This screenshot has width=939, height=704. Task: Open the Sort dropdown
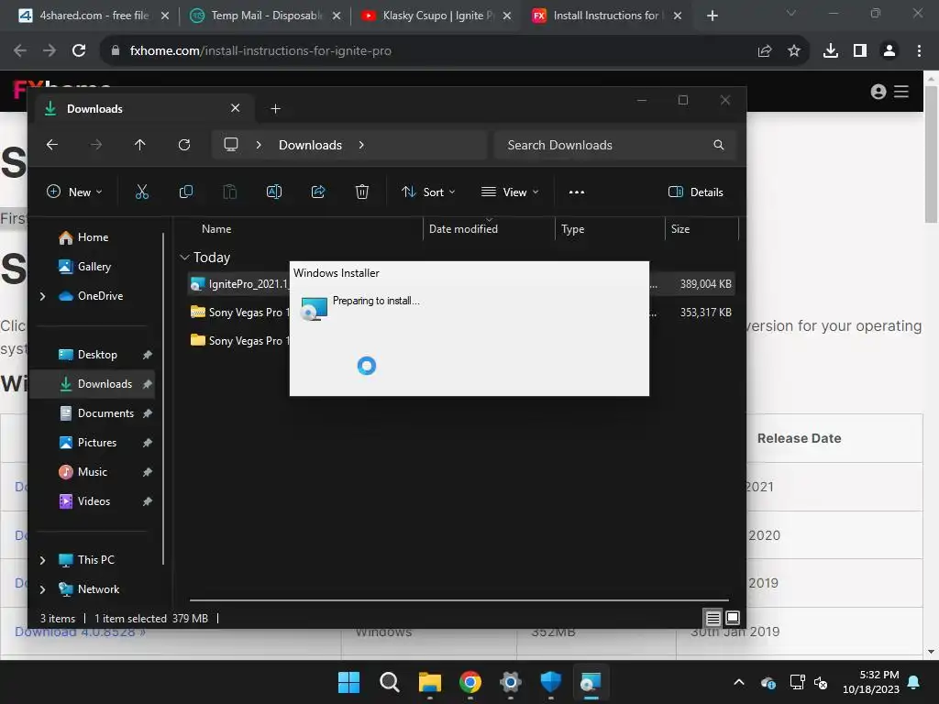(428, 192)
